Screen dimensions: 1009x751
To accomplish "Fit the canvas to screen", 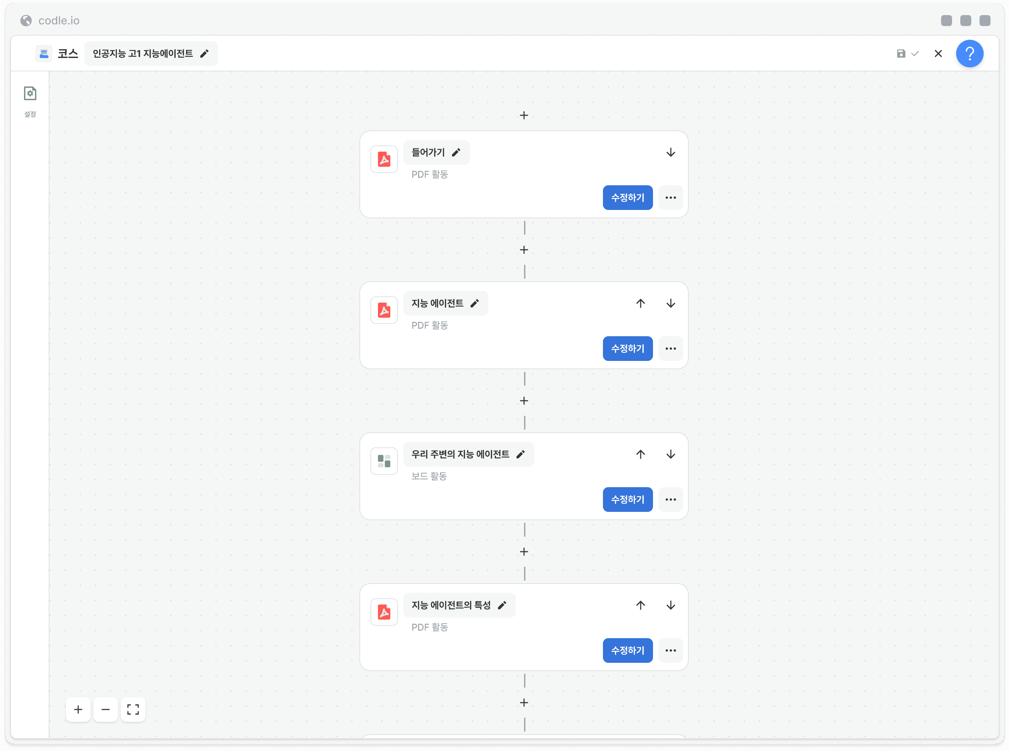I will tap(133, 709).
